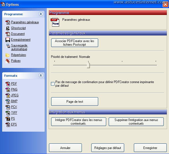
Task: Click the Répertoires folder icon
Action: tap(8, 55)
